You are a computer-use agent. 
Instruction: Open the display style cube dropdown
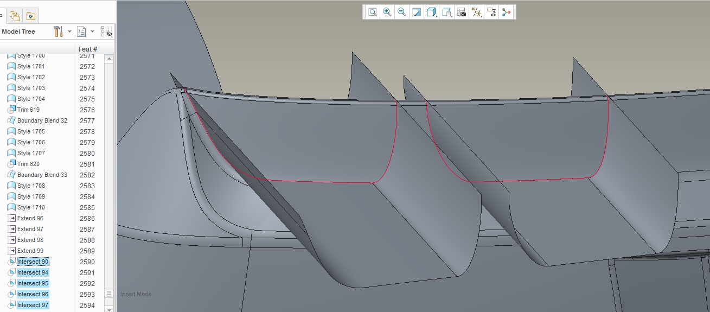pos(432,12)
